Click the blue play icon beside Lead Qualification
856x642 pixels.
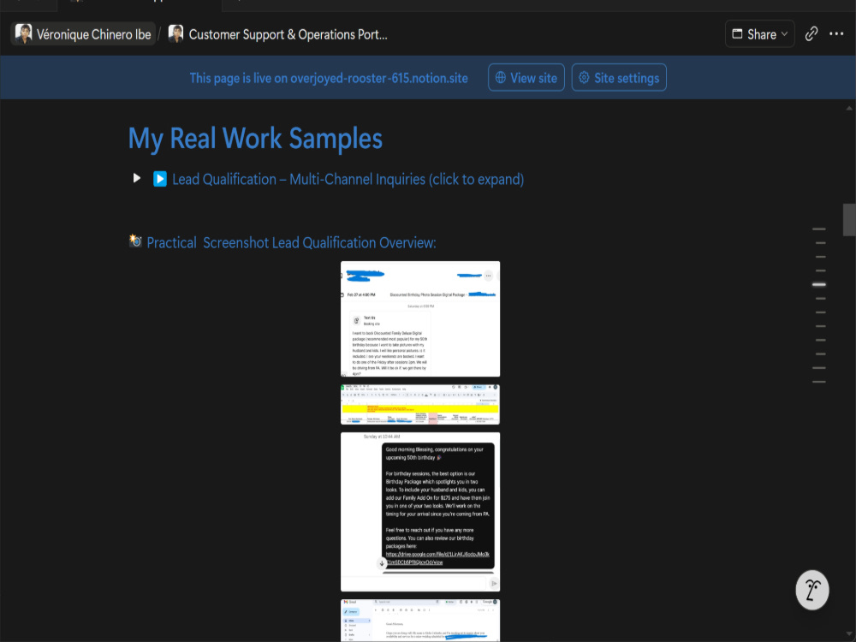click(160, 179)
